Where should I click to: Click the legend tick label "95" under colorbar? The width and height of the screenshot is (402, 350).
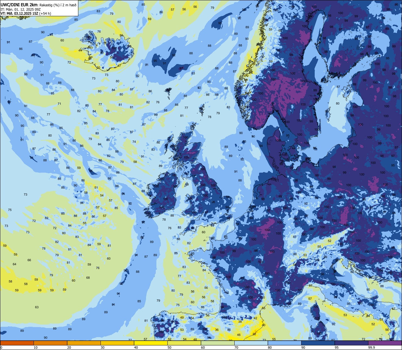tap(337, 347)
